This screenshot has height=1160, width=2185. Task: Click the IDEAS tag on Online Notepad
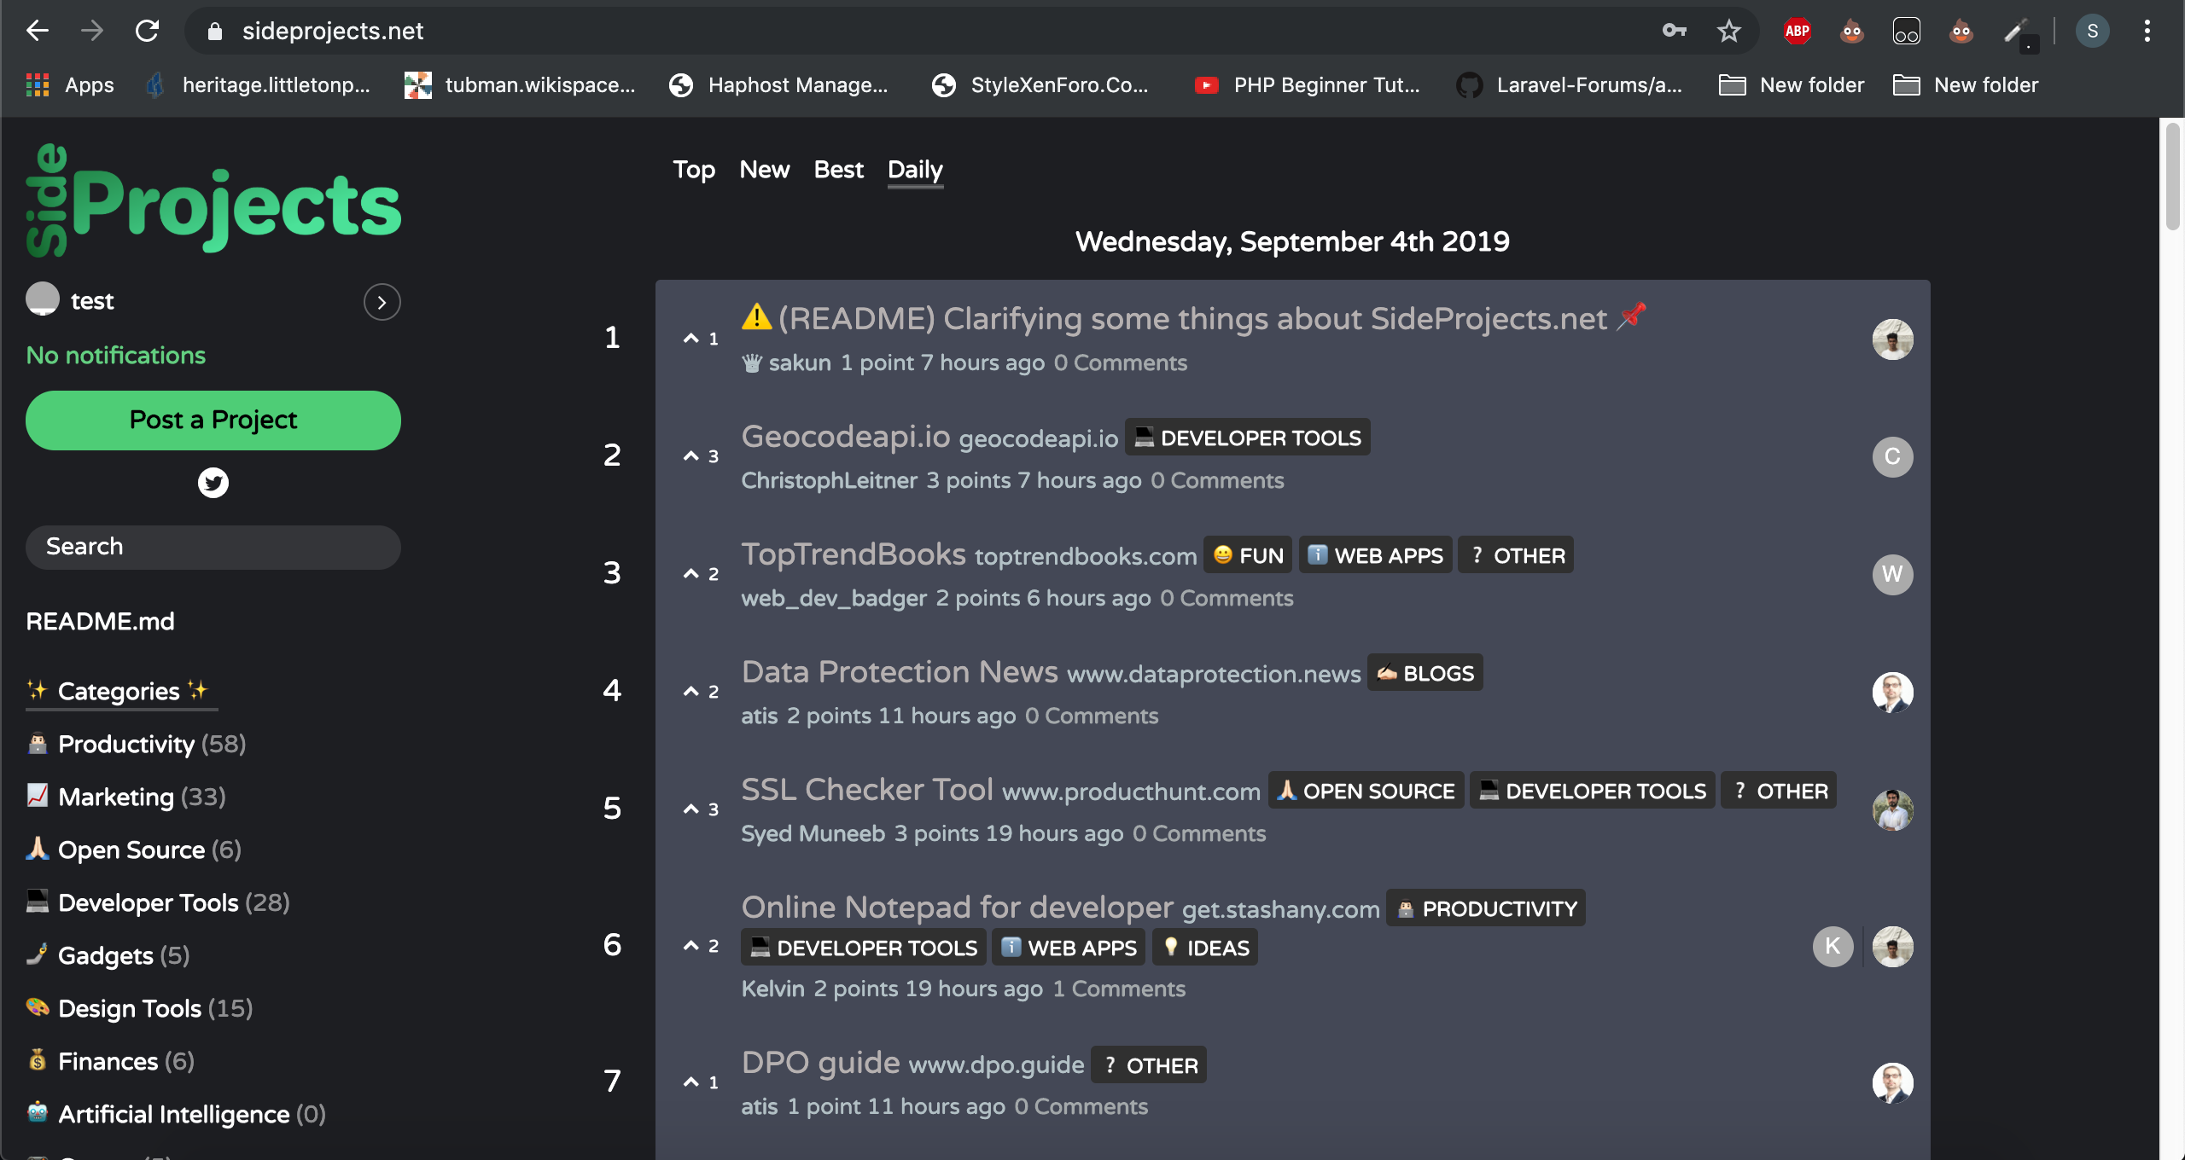1205,948
